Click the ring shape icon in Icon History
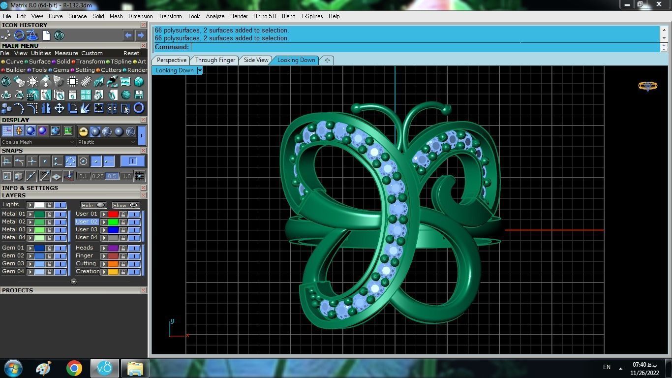 [x=19, y=35]
